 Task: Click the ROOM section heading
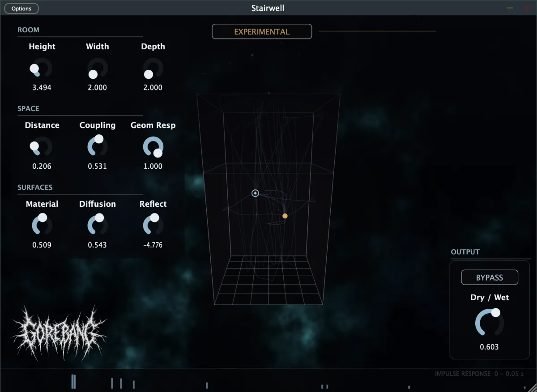coord(29,30)
